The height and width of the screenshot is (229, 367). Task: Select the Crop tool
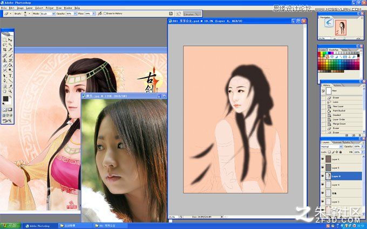click(5, 50)
